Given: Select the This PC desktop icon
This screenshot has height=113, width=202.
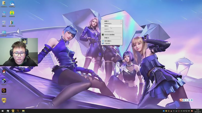Looking at the screenshot, I should [x=4, y=14].
